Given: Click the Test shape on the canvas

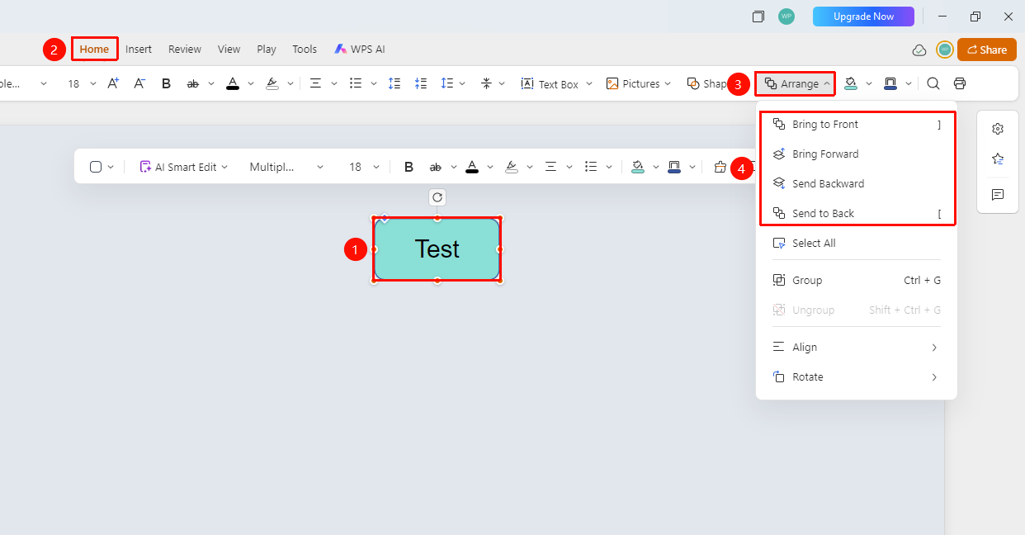Looking at the screenshot, I should (437, 249).
